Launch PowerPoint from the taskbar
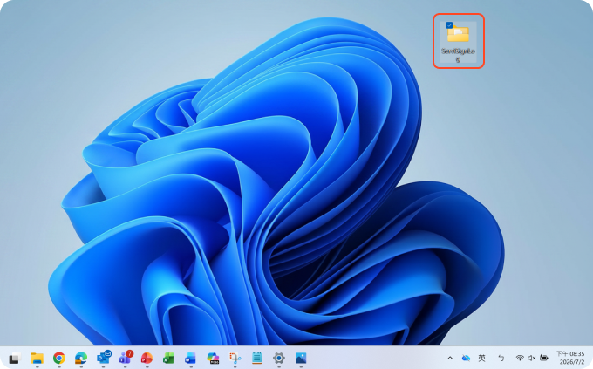The width and height of the screenshot is (593, 369). tap(147, 358)
